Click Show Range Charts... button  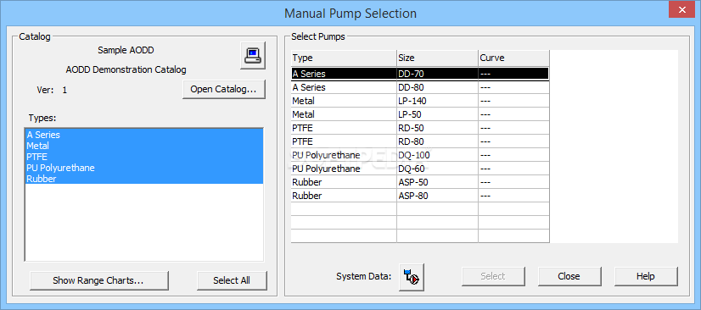[x=99, y=280]
